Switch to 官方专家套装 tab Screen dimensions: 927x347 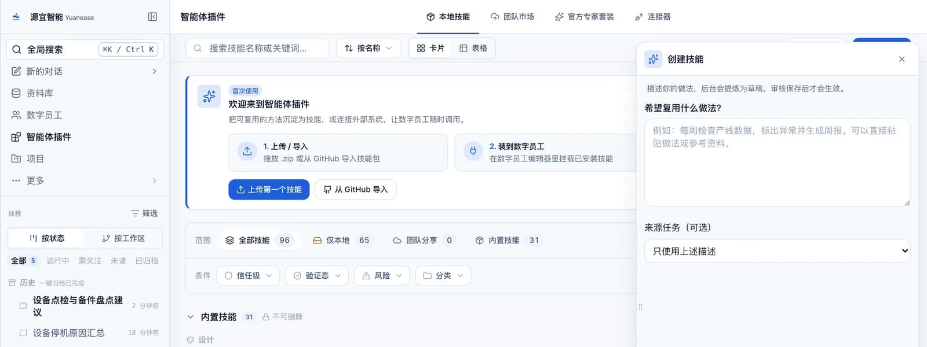click(x=584, y=17)
